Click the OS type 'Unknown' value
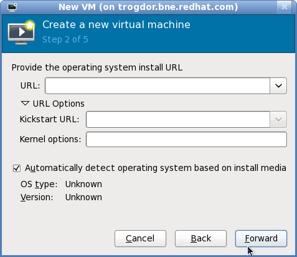 pos(83,184)
